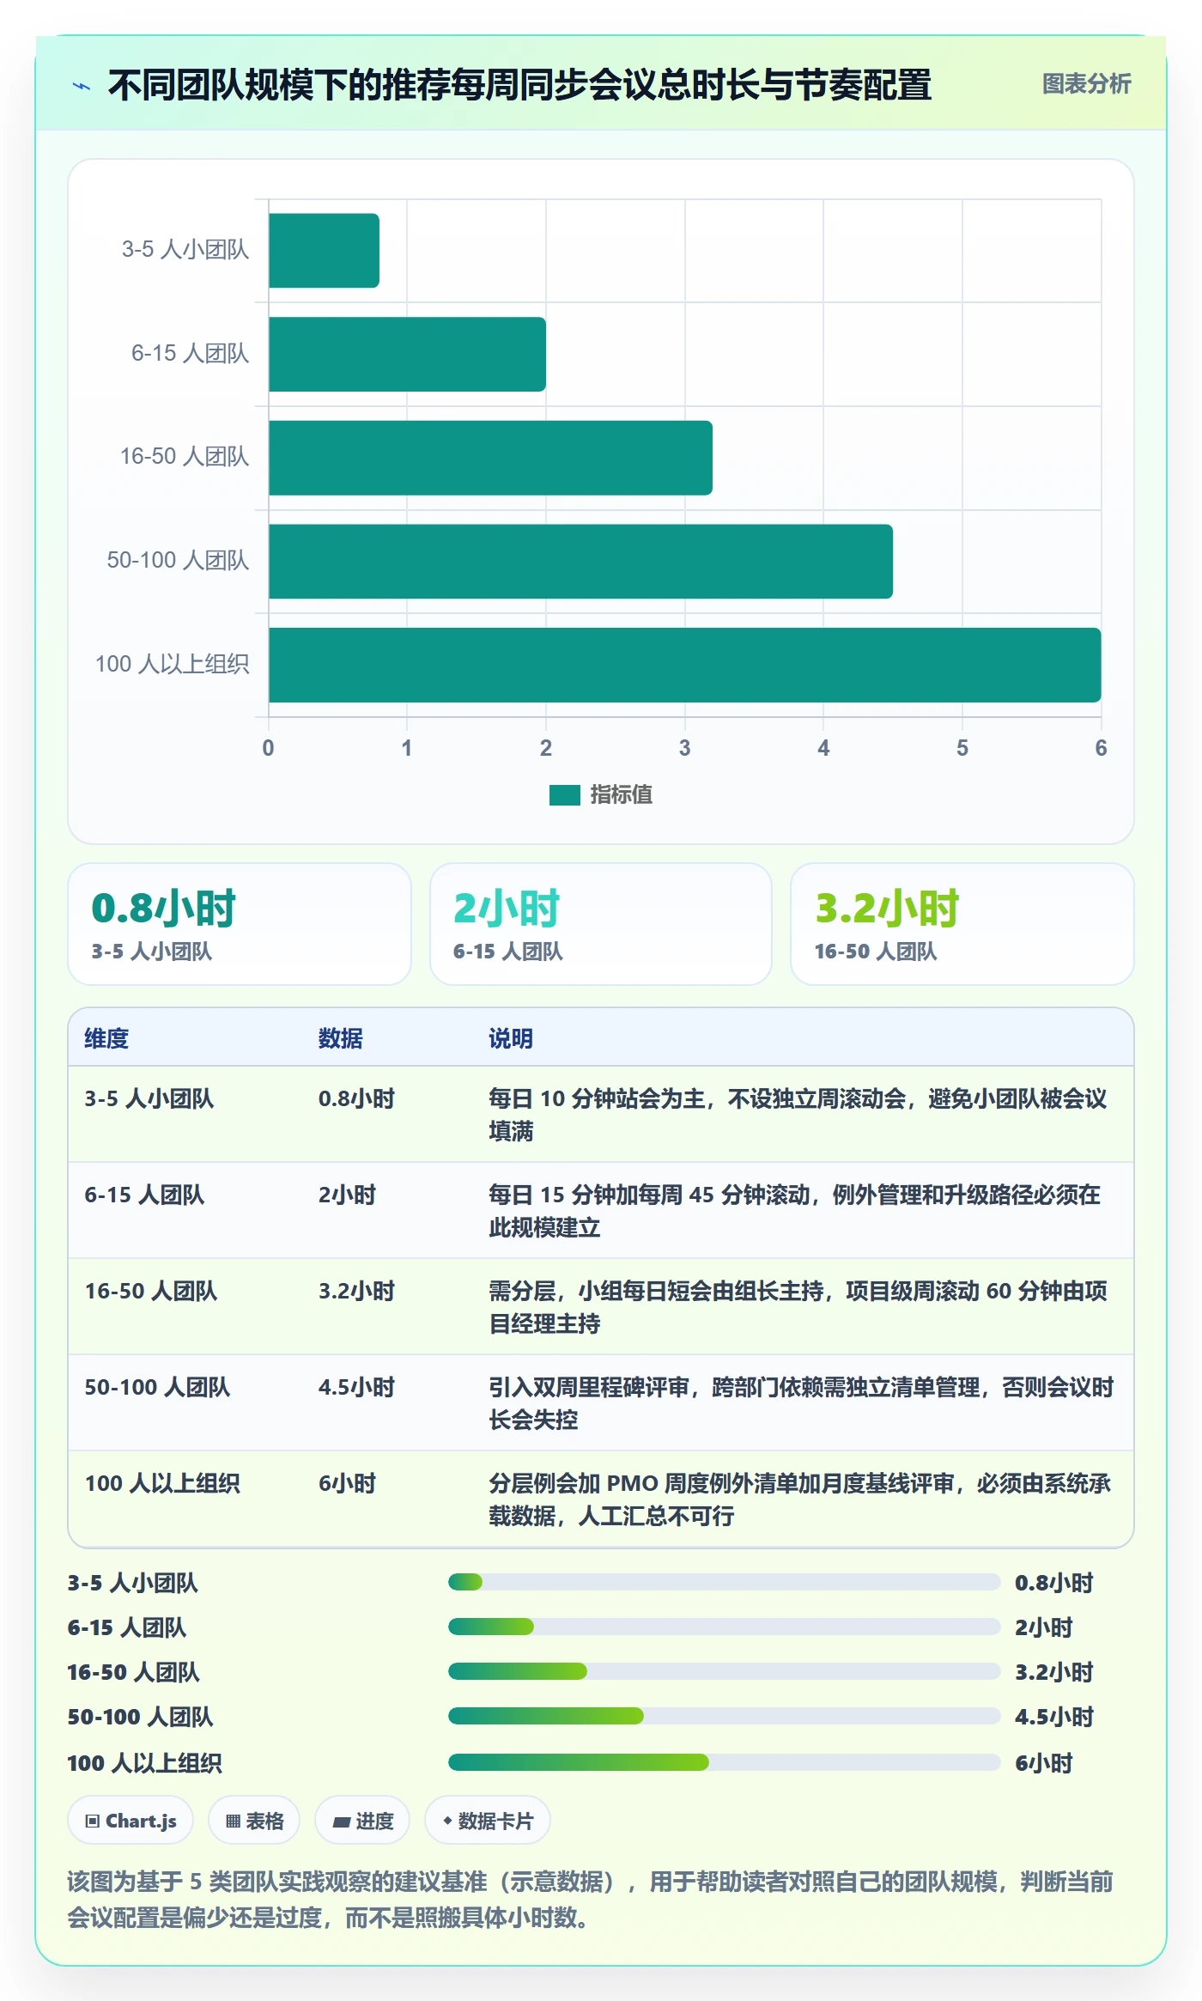Click the x-axis tick label 6

[1101, 748]
